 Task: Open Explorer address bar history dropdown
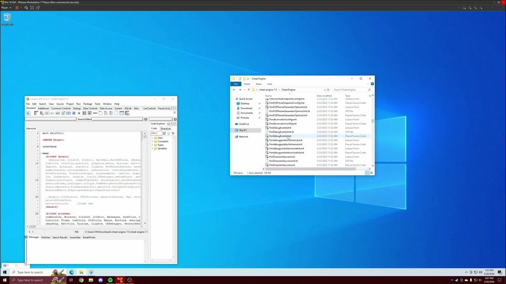click(325, 90)
